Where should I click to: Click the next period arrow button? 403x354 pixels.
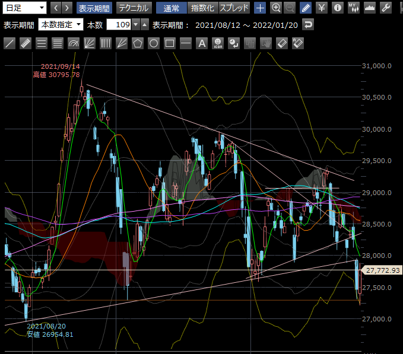(67, 8)
